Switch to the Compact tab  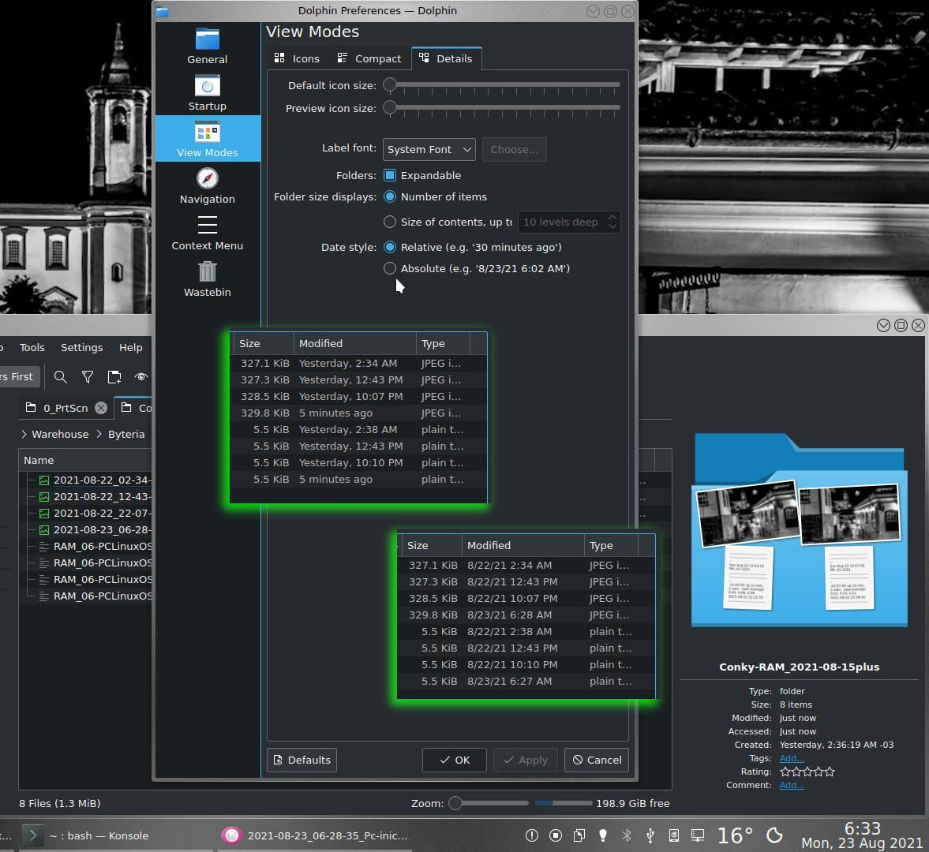(369, 58)
